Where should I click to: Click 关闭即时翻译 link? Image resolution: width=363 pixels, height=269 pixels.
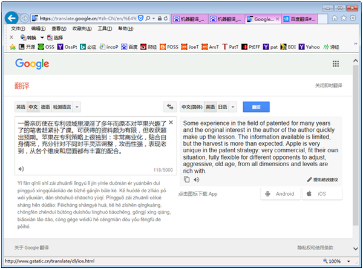click(329, 86)
